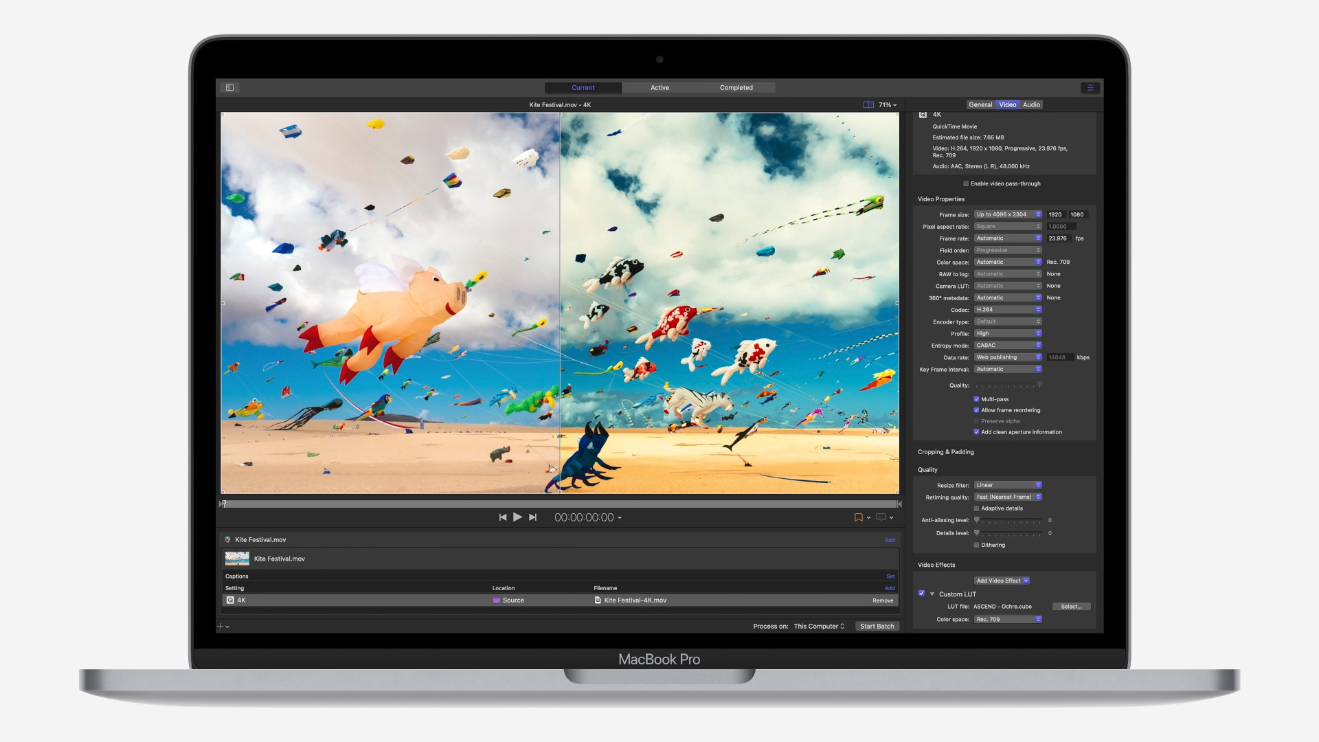Open the Data rate Web publishing dropdown
The height and width of the screenshot is (742, 1319).
(x=1007, y=357)
